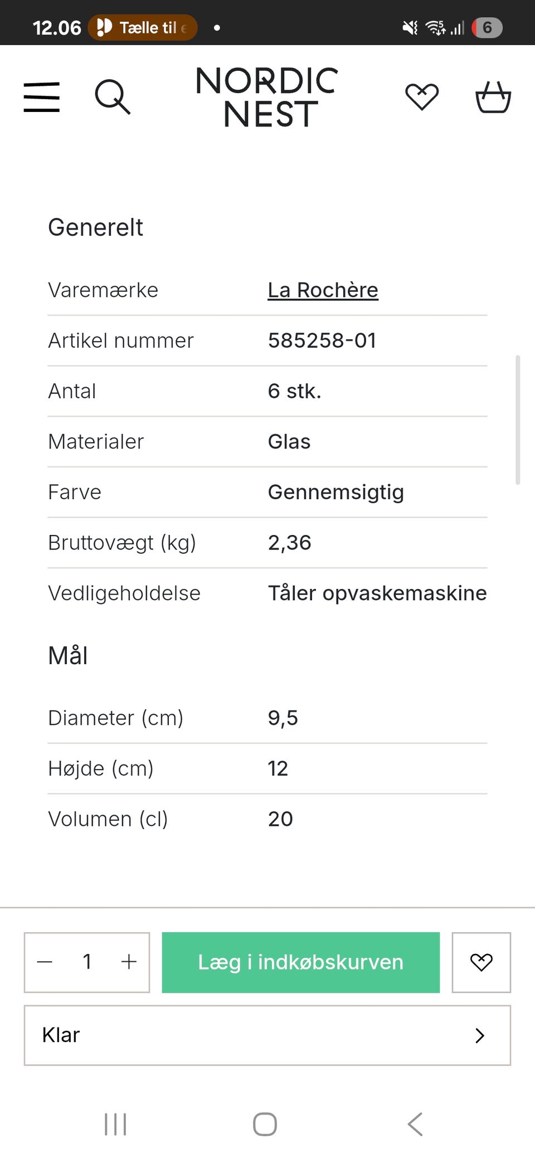The image size is (535, 1159).
Task: Open the shopping basket icon
Action: coord(493,98)
